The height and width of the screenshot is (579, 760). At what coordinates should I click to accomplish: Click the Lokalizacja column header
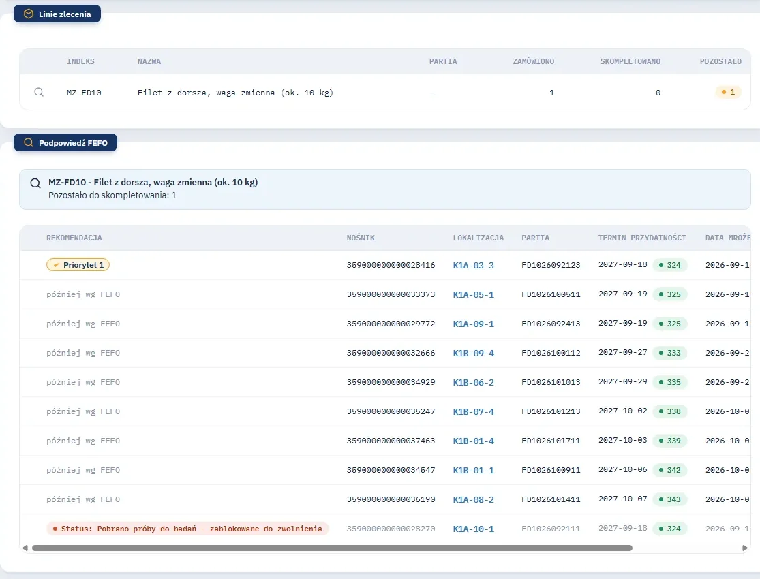(x=478, y=238)
